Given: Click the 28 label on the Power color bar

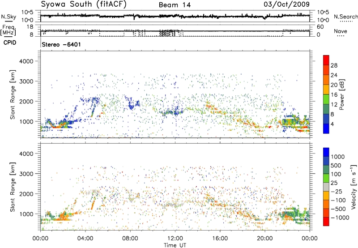Looking at the screenshot, I should 334,65.
